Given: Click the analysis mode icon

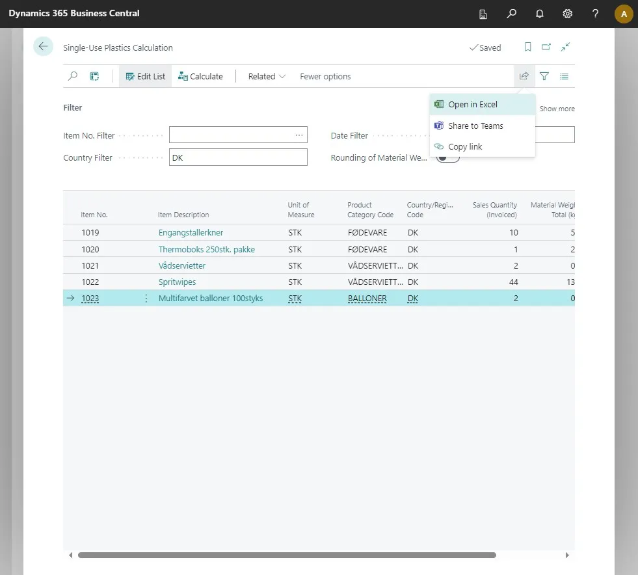Looking at the screenshot, I should 94,76.
